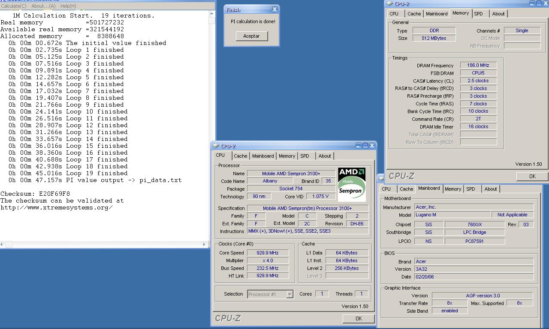The height and width of the screenshot is (329, 549).
Task: Switch to Memory tab in CPU-Z processor window
Action: point(287,156)
